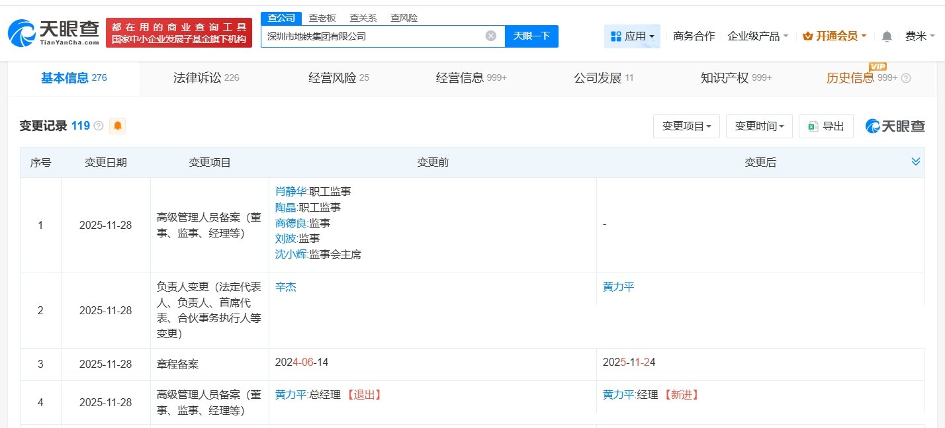Click the TianYanCha logo in header
Screen dimensions: 945x428
(x=53, y=32)
